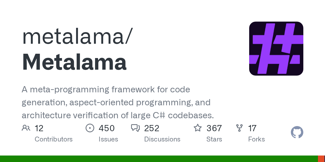This screenshot has height=162, width=325.
Task: Click the 450 issues count
Action: tap(107, 128)
